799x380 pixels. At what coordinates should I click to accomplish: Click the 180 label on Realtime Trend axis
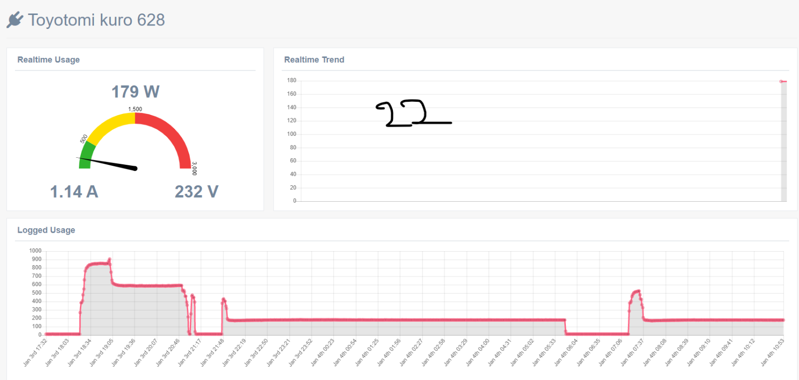(292, 80)
